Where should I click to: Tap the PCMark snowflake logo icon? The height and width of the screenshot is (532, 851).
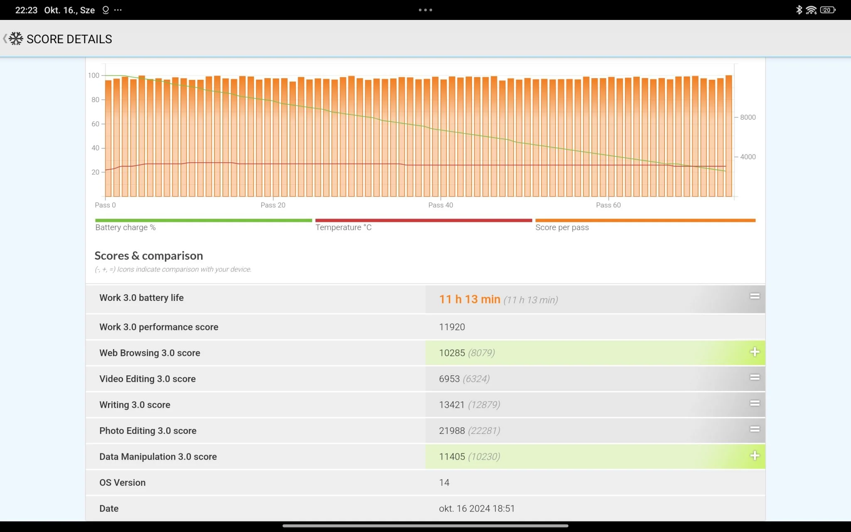click(x=16, y=39)
